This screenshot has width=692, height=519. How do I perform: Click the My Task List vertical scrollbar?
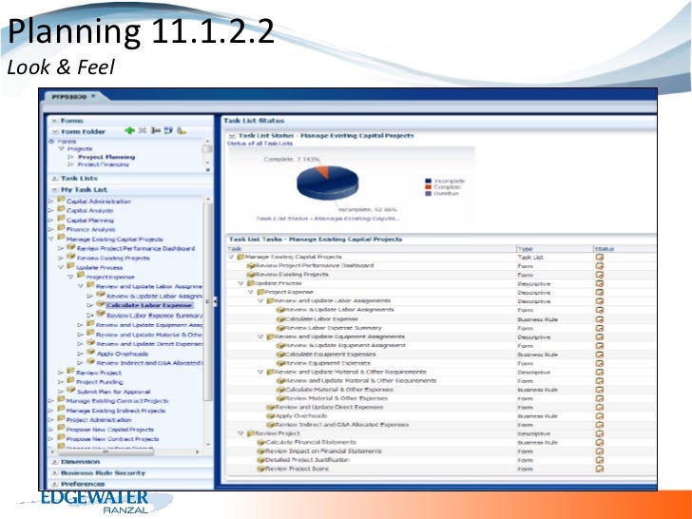click(x=208, y=302)
